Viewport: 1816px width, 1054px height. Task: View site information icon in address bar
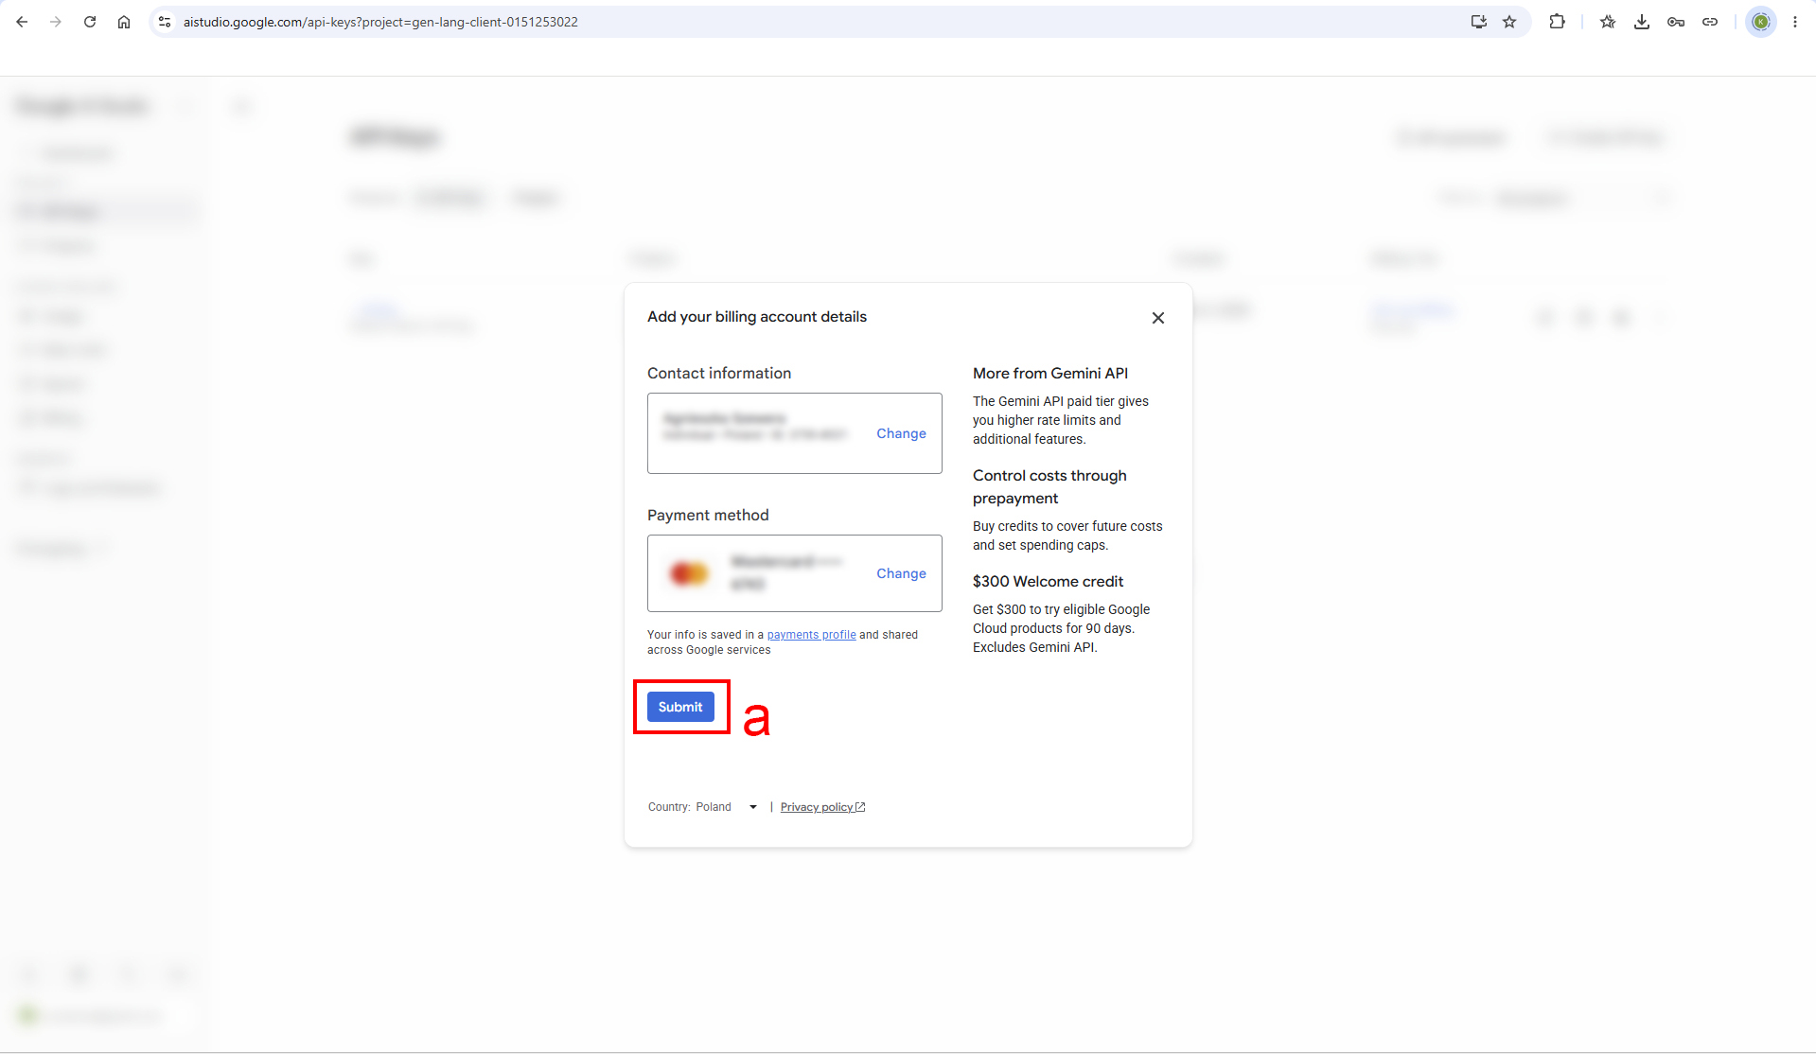point(165,22)
